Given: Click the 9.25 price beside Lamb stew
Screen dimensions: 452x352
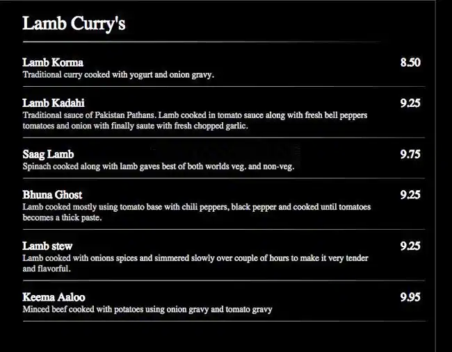Looking at the screenshot, I should (x=410, y=246).
